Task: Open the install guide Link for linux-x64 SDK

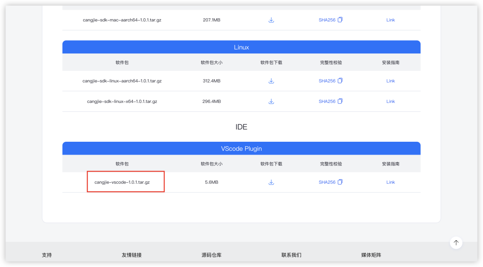Action: (390, 101)
